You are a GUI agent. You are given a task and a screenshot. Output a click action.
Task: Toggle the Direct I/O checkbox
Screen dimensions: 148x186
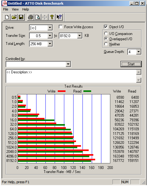point(106,27)
